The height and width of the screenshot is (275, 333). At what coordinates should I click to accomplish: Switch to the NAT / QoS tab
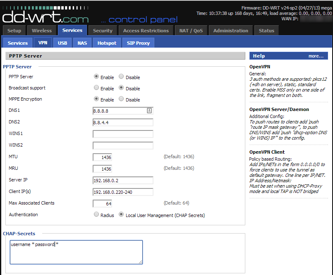coord(191,30)
